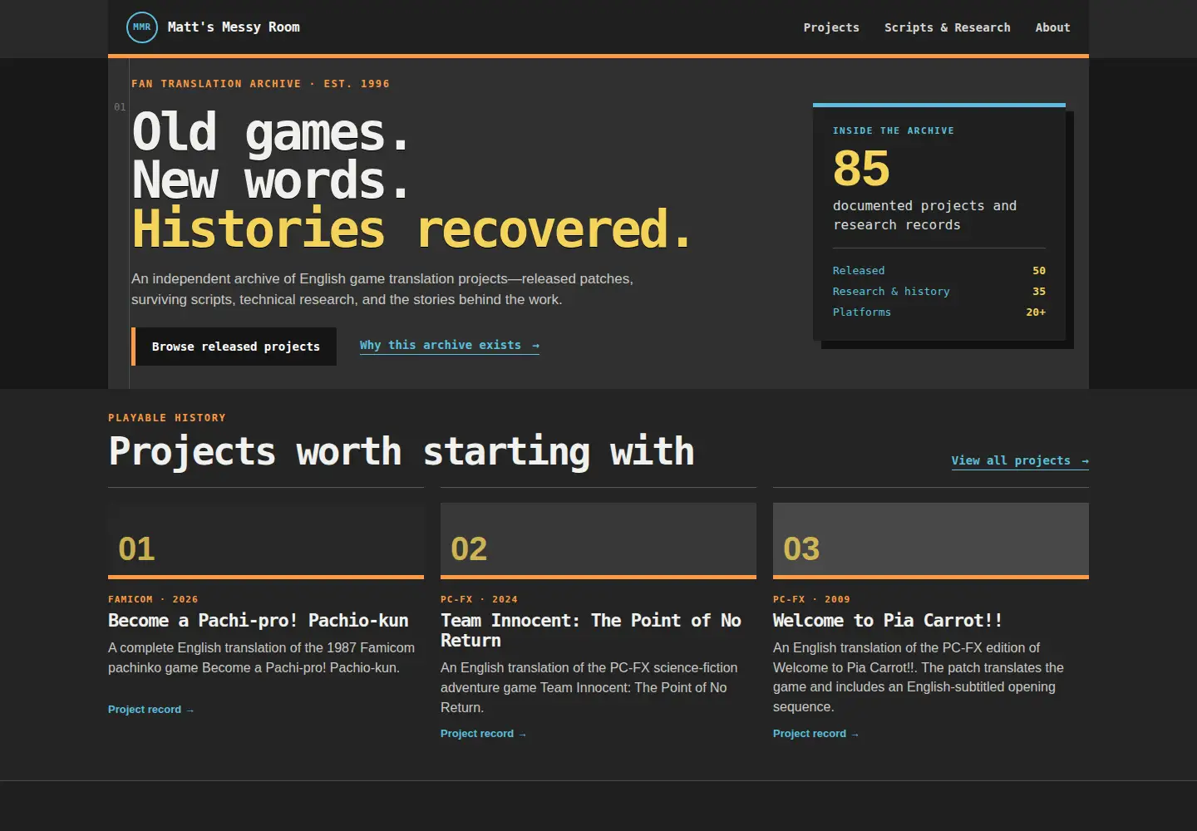Click the 'PC-FX · 2009' label
The height and width of the screenshot is (831, 1197).
(811, 599)
